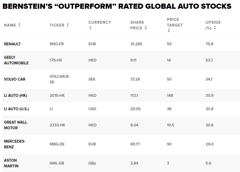Sort table by Name column arrows
This screenshot has width=240, height=172.
coord(20,25)
